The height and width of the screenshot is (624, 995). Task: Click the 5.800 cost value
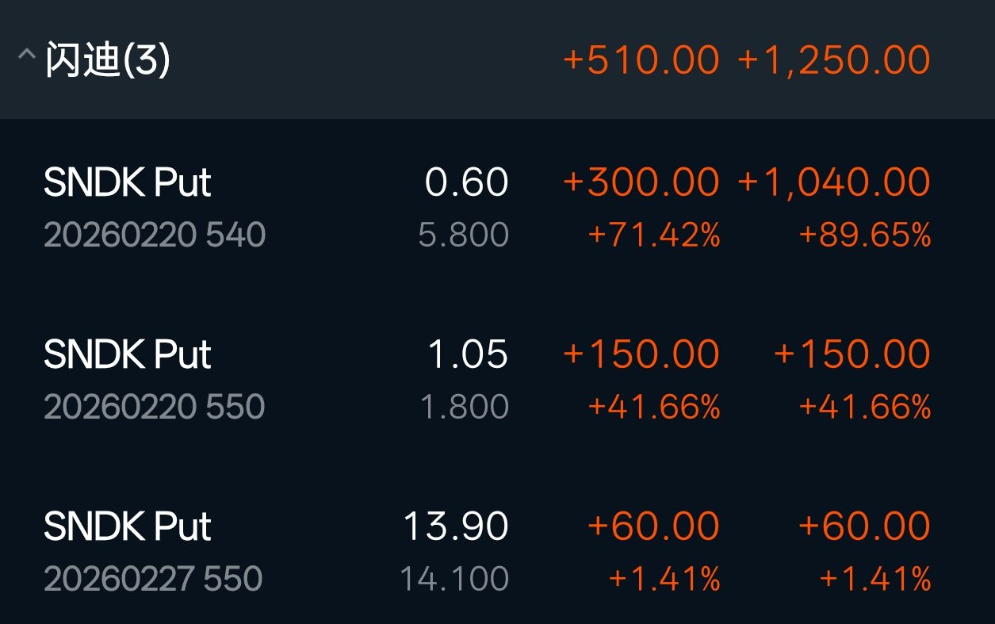coord(463,235)
